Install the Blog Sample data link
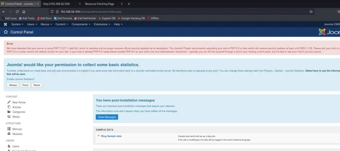Image resolution: width=340 pixels, height=151 pixels. (x=111, y=136)
